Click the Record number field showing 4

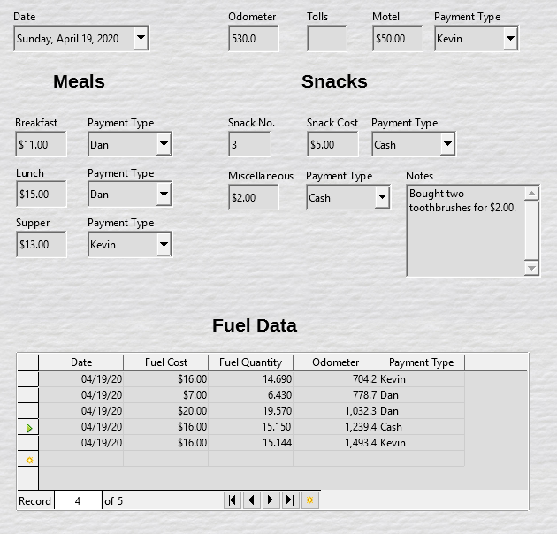point(78,500)
